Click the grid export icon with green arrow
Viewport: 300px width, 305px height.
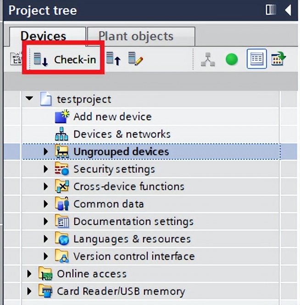click(x=278, y=59)
